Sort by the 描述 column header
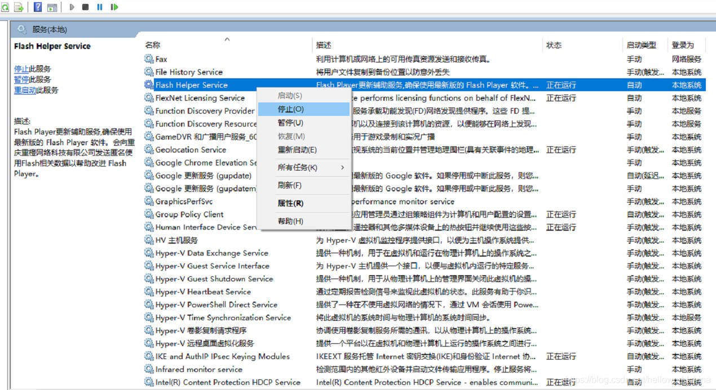The width and height of the screenshot is (716, 390). coord(324,45)
